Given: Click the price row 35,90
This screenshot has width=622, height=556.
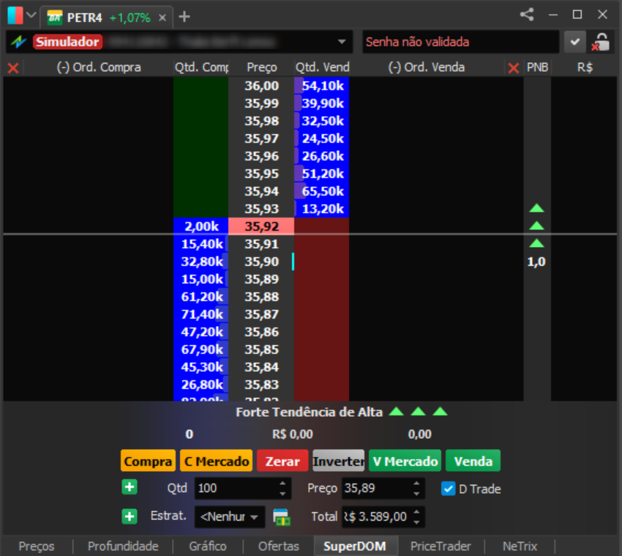Looking at the screenshot, I should pyautogui.click(x=261, y=262).
